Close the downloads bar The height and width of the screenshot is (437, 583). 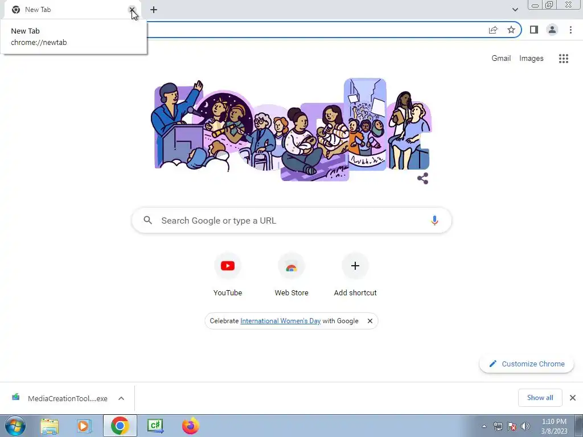click(x=573, y=398)
